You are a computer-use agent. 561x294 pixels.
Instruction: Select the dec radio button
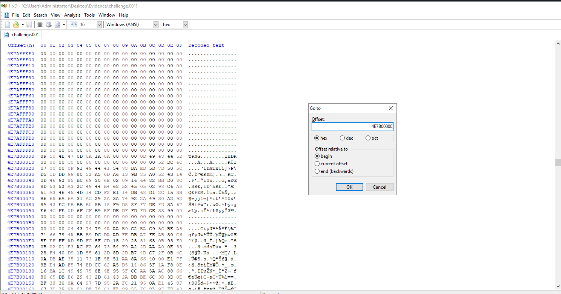pos(342,138)
